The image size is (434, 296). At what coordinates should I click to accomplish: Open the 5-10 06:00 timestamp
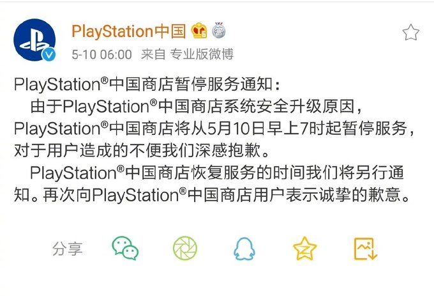(101, 54)
